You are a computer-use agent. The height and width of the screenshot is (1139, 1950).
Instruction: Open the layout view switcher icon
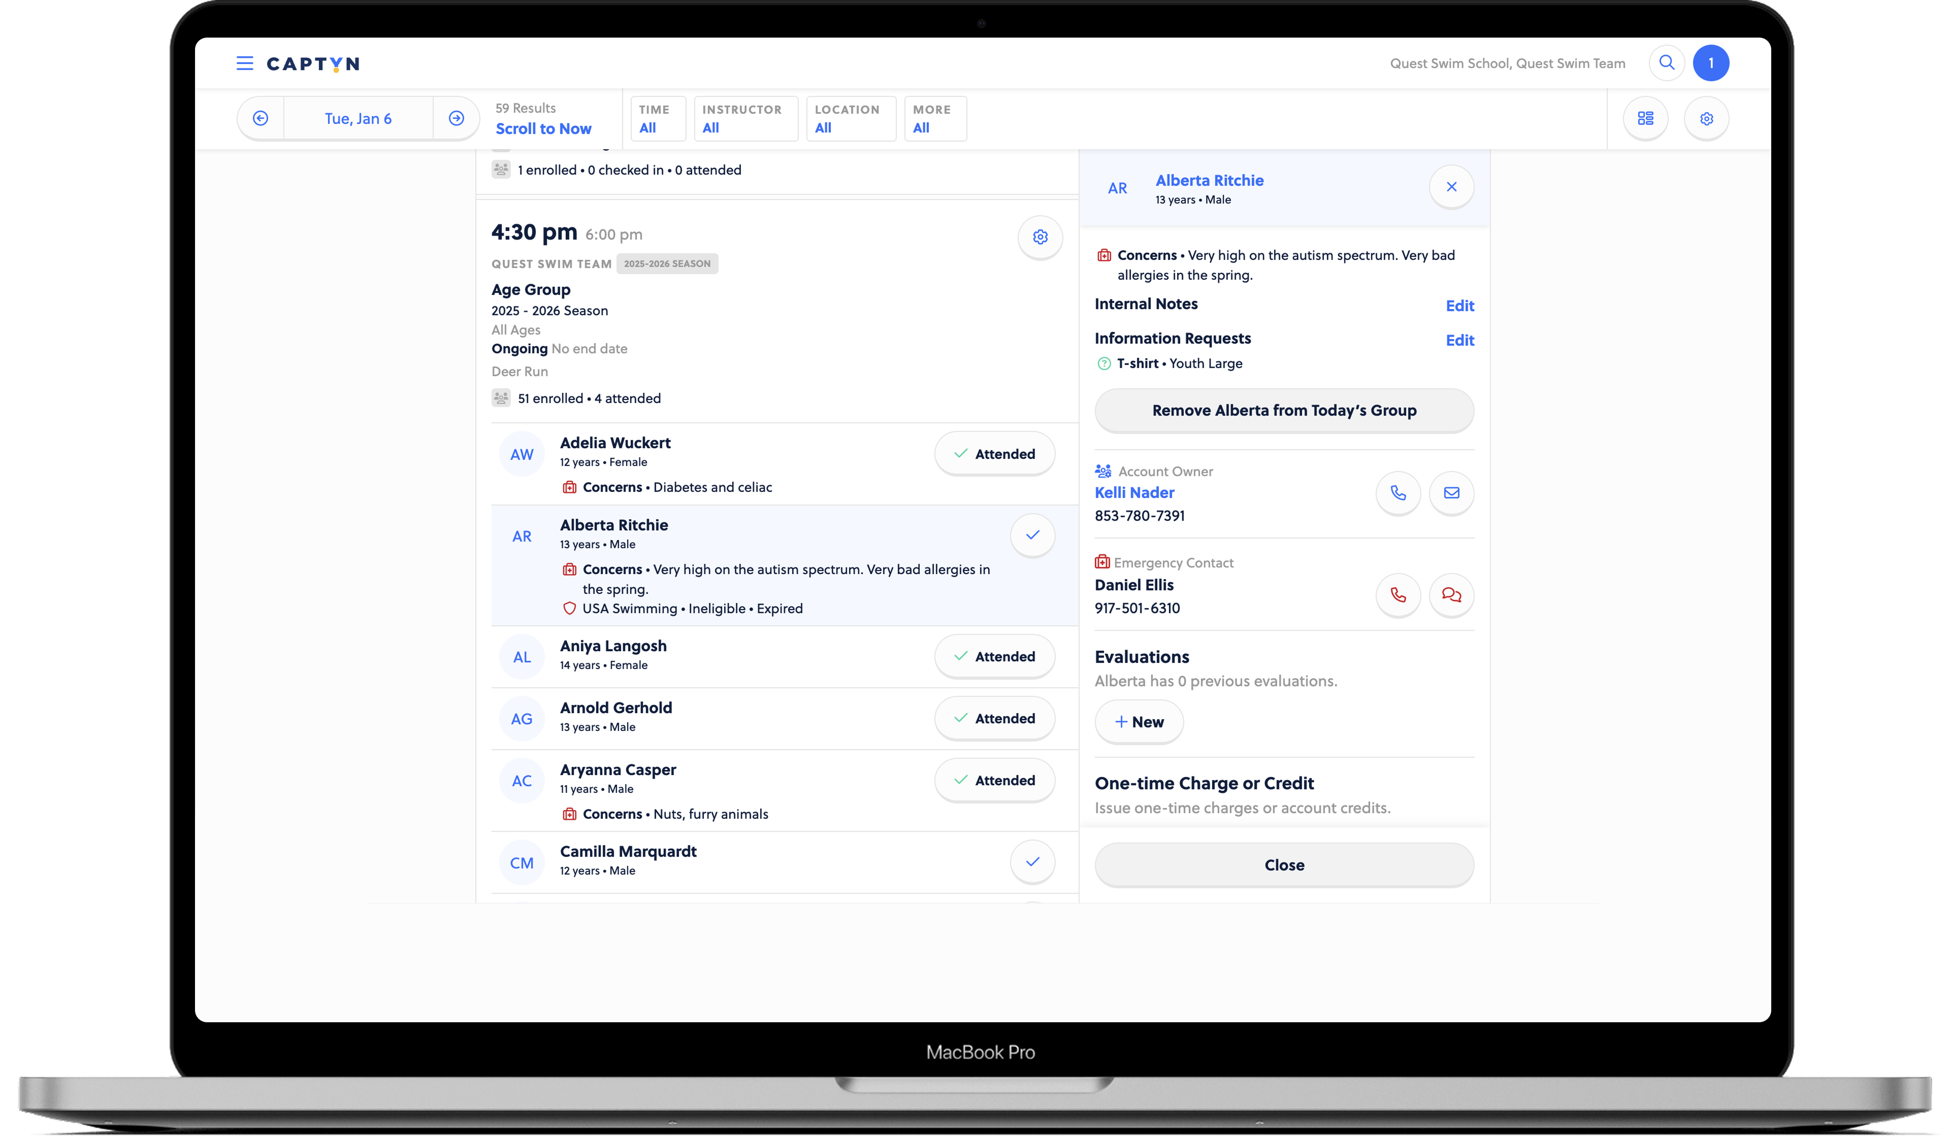1645,118
